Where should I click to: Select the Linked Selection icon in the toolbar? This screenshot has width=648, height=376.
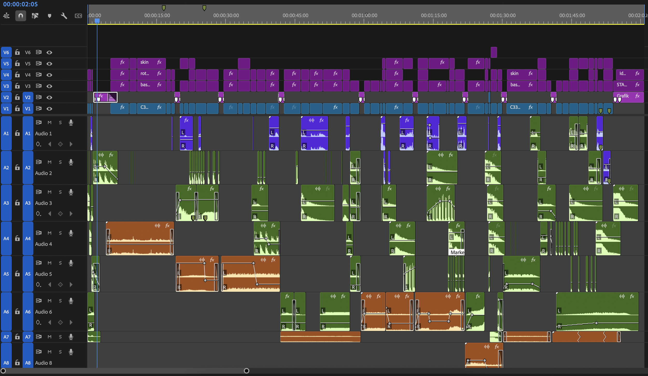tap(36, 16)
